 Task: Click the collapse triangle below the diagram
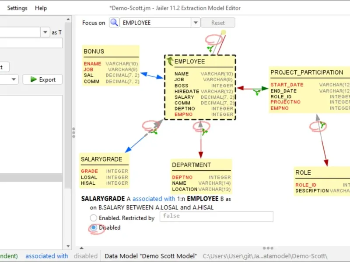click(82, 248)
